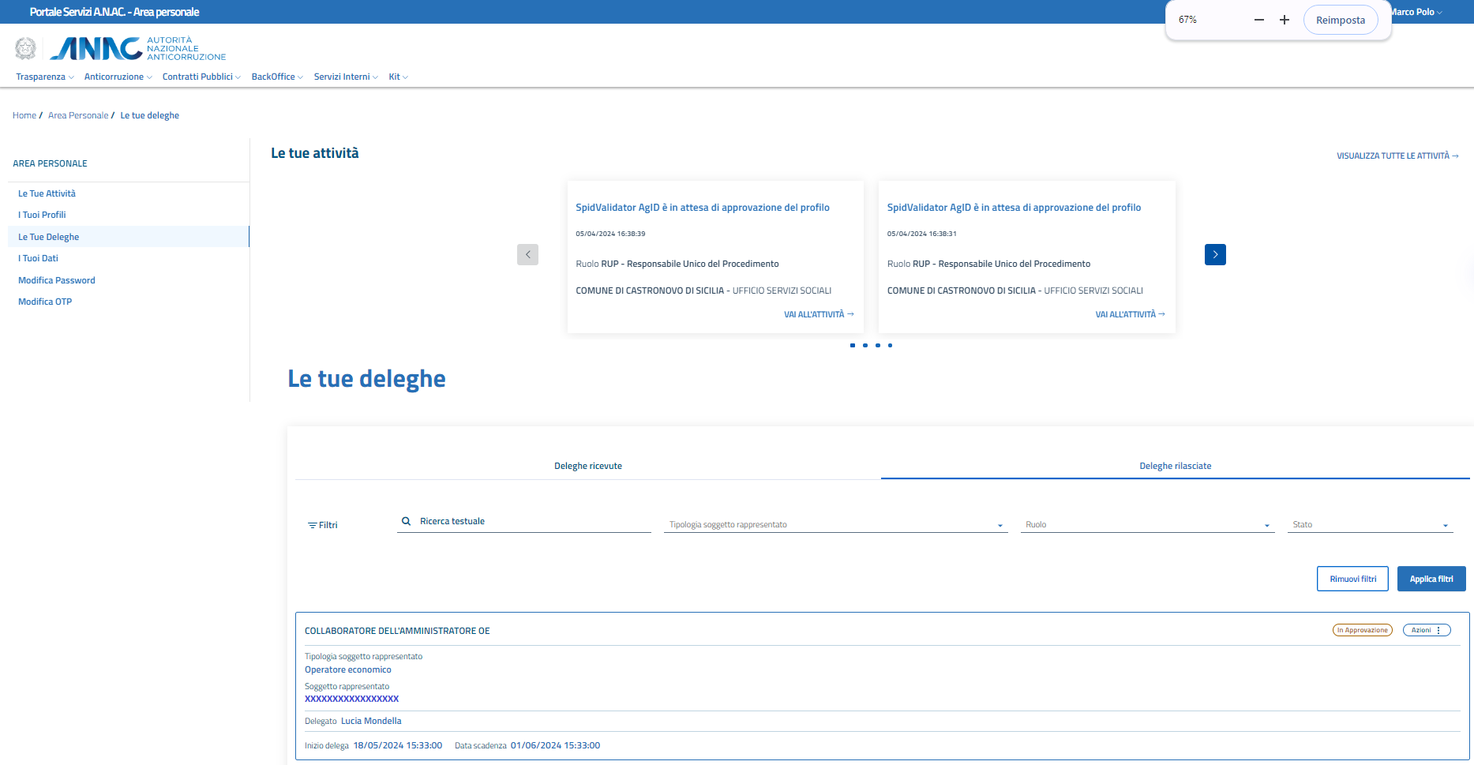Click the Rimuovi filtri button
Viewport: 1474px width, 765px height.
(x=1352, y=579)
